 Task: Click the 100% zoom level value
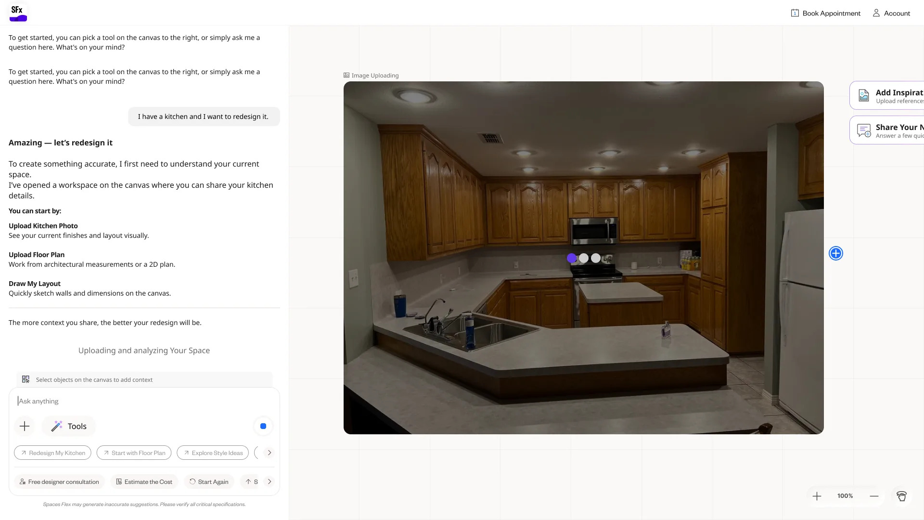845,496
